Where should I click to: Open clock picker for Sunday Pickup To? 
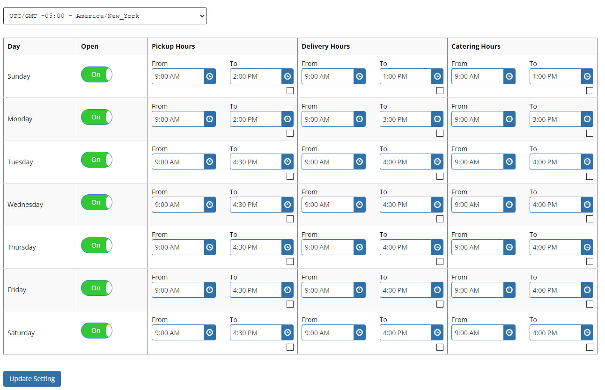click(x=288, y=76)
